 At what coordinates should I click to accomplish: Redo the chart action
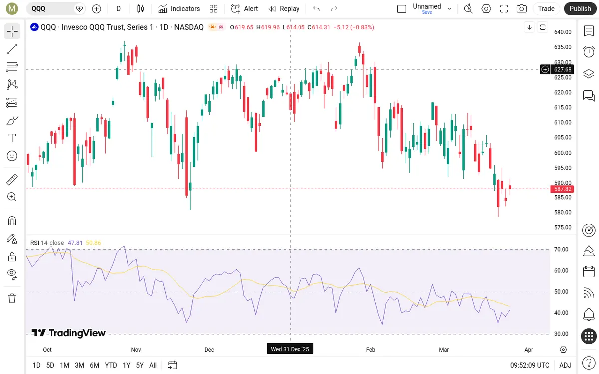pyautogui.click(x=334, y=9)
